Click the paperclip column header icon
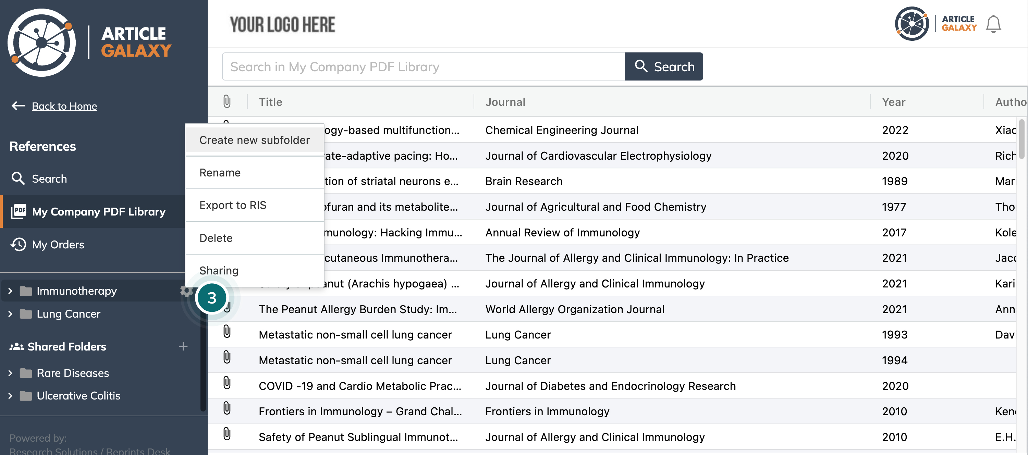 (227, 101)
